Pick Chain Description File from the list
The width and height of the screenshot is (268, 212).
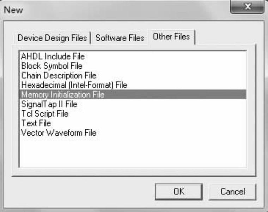click(x=59, y=75)
